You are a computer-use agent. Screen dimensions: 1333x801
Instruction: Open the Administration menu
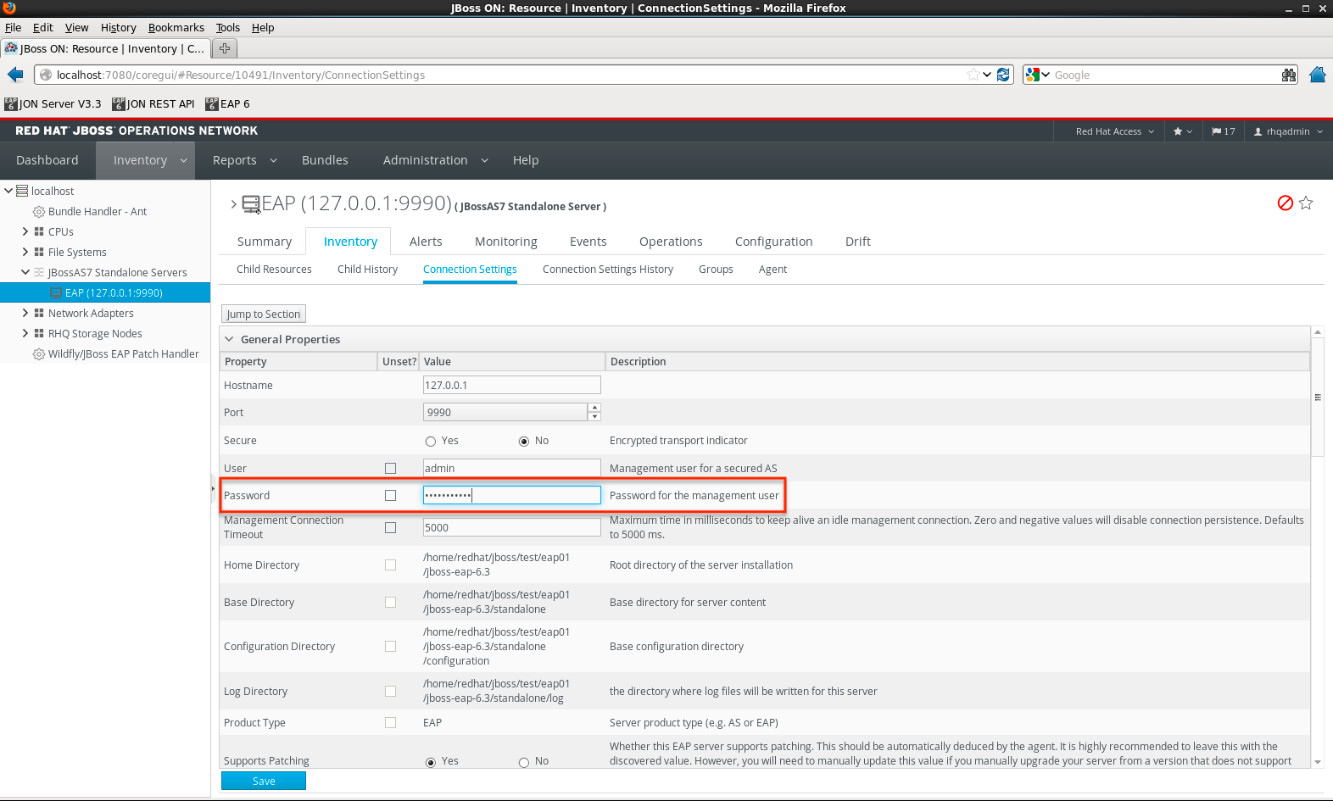pos(435,160)
